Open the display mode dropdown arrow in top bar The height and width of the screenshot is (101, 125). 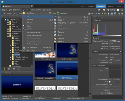pos(101,10)
